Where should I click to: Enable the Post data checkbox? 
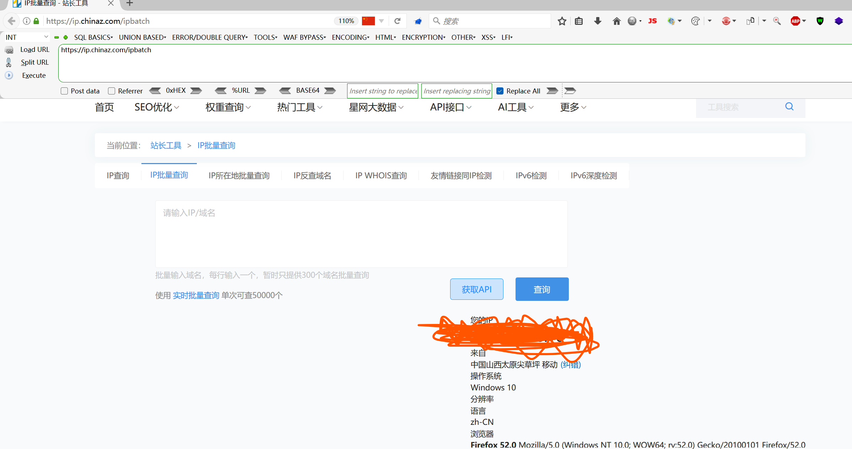click(x=64, y=91)
